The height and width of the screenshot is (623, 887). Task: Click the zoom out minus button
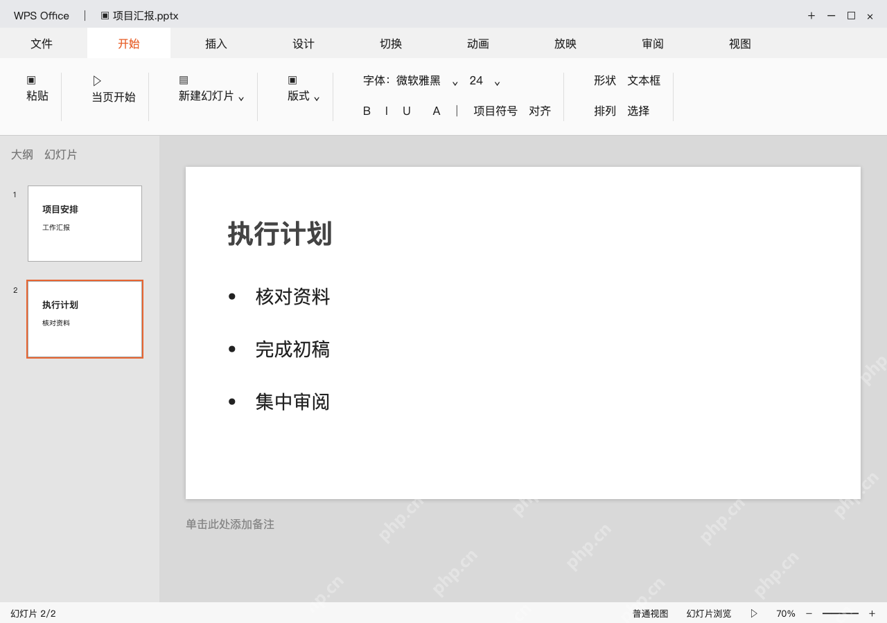809,613
